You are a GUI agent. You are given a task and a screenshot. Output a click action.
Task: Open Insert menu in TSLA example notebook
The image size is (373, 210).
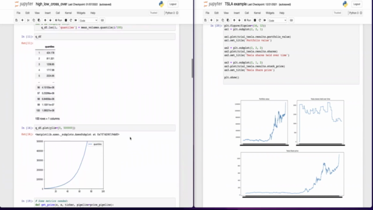(x=237, y=13)
